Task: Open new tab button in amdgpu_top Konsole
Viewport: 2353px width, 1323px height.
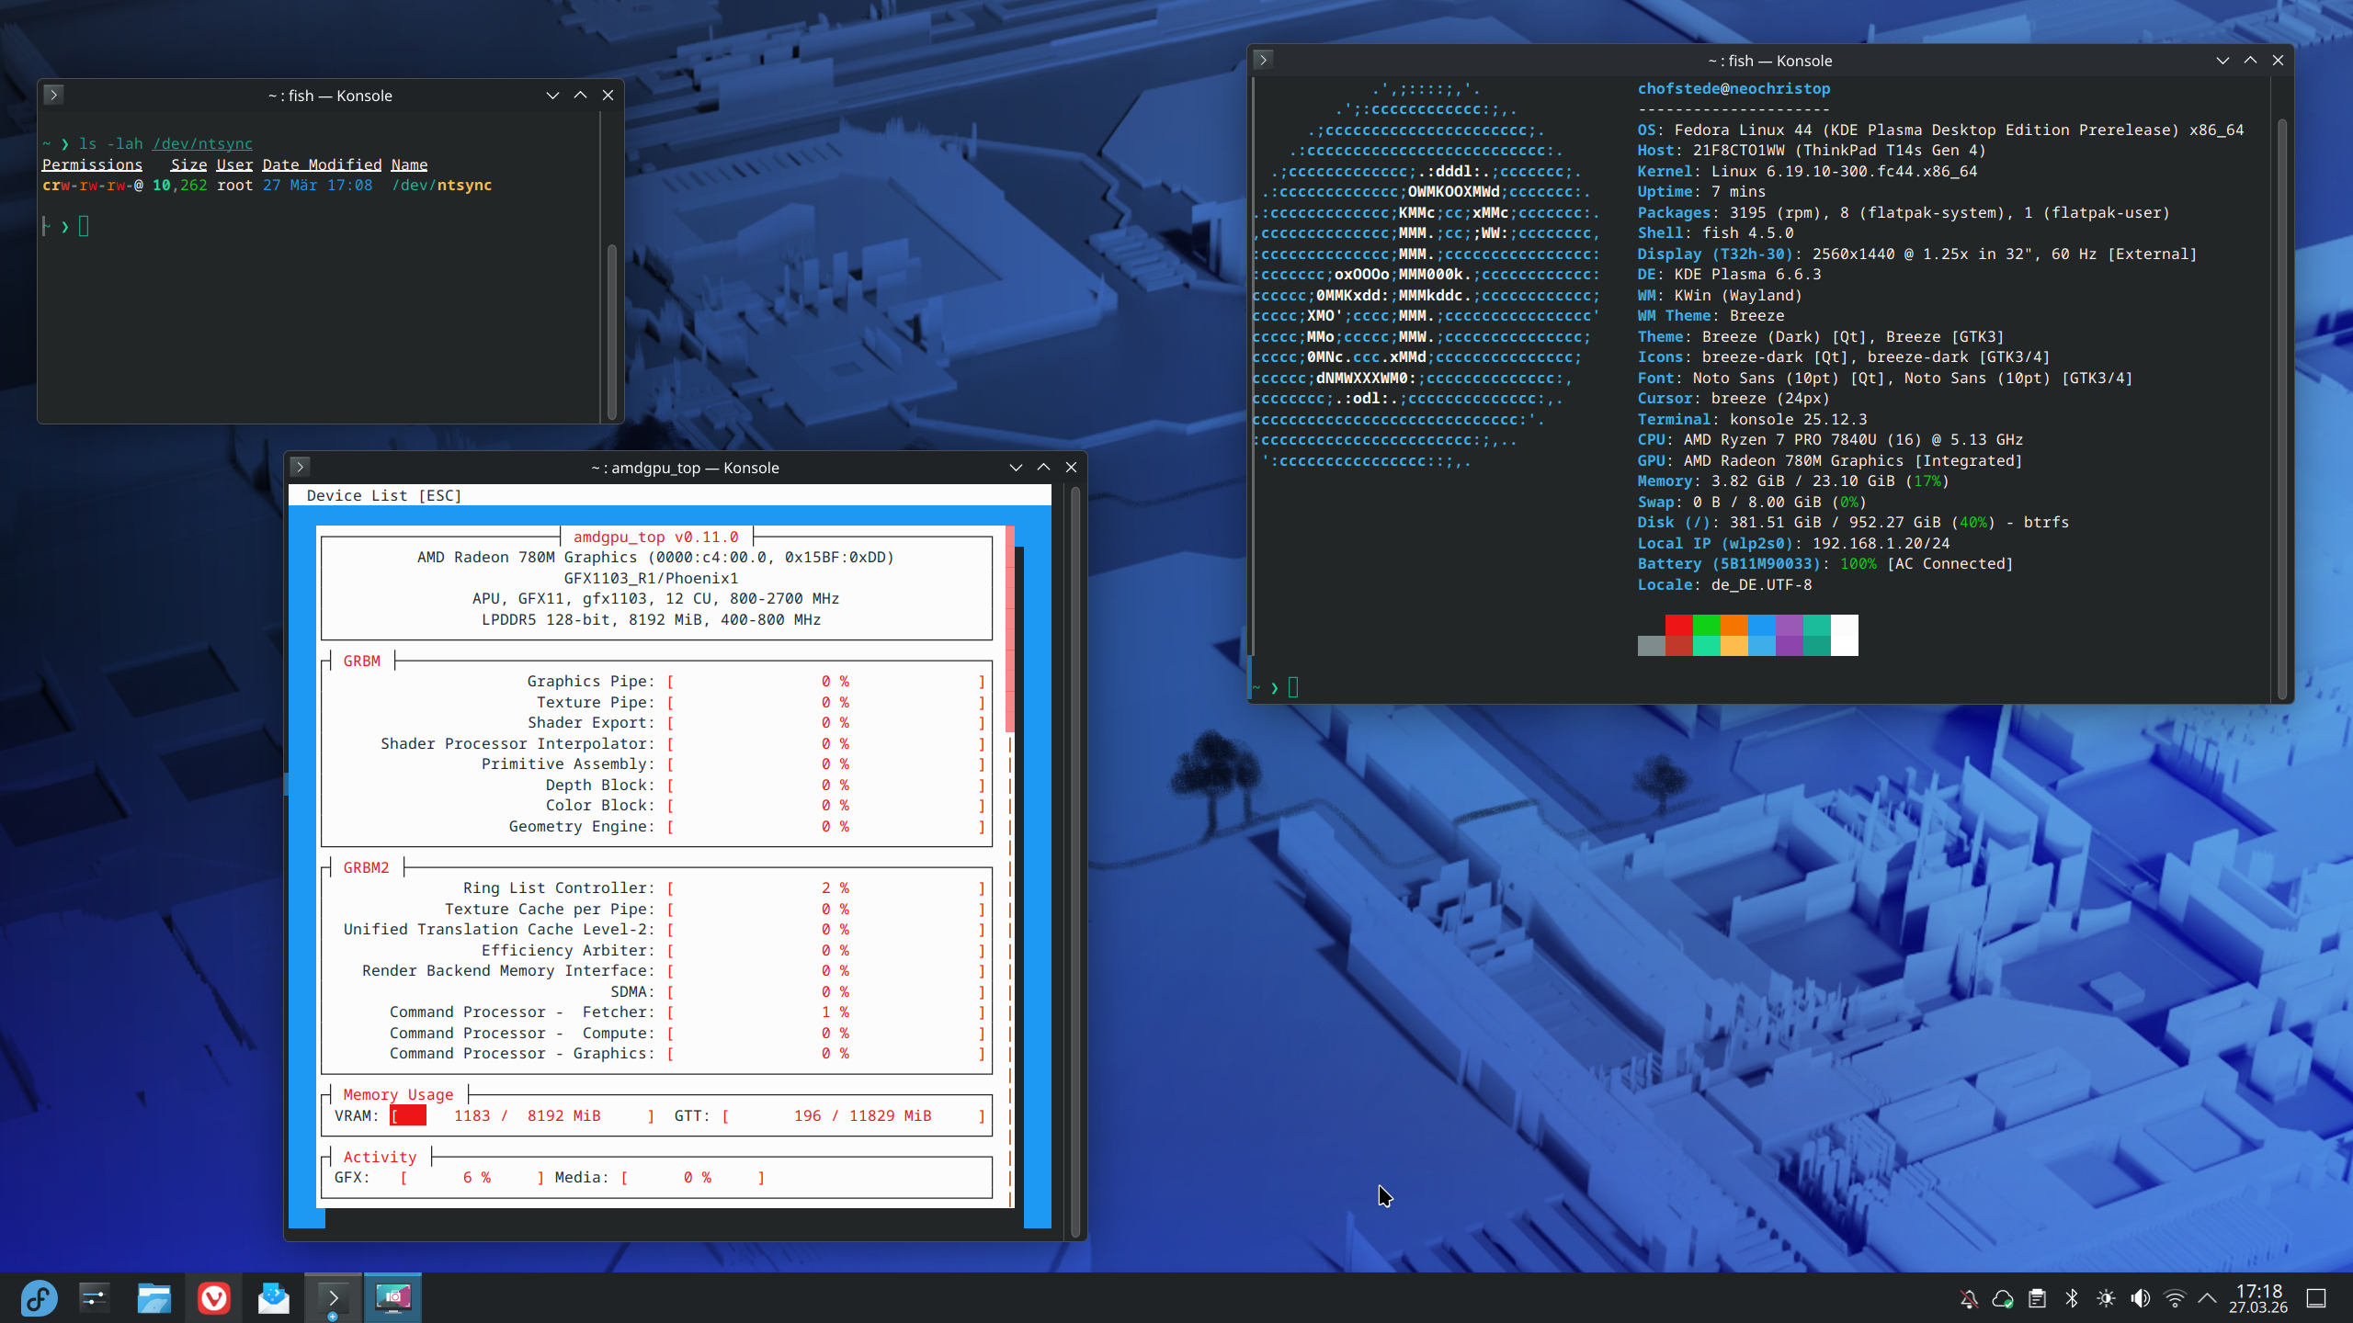Action: [300, 467]
